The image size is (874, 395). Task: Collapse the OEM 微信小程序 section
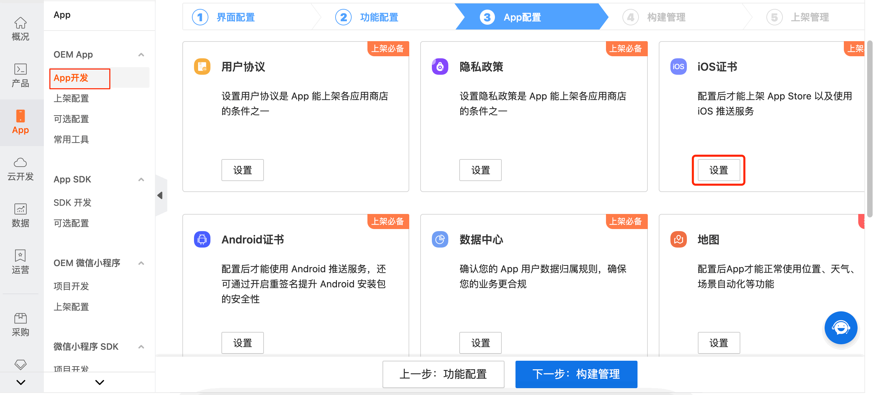(141, 263)
